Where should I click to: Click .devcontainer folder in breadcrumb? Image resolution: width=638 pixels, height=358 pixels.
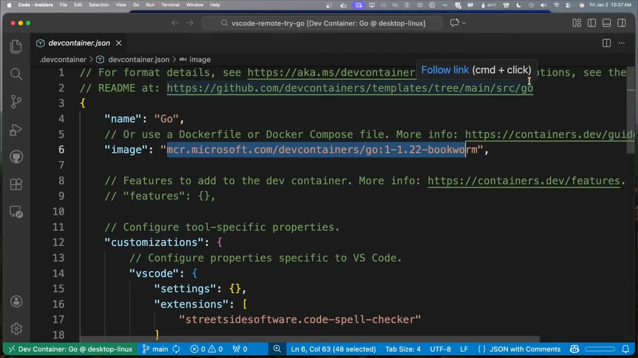click(x=63, y=59)
